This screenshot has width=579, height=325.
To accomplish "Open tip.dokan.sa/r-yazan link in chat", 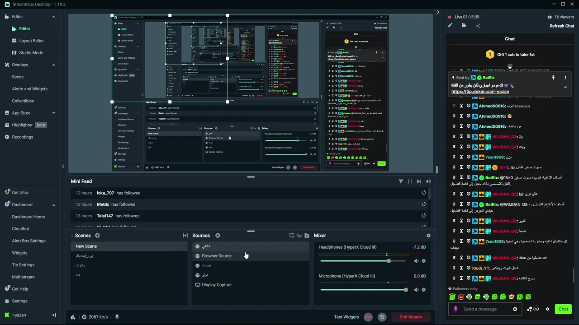I will coord(480,92).
